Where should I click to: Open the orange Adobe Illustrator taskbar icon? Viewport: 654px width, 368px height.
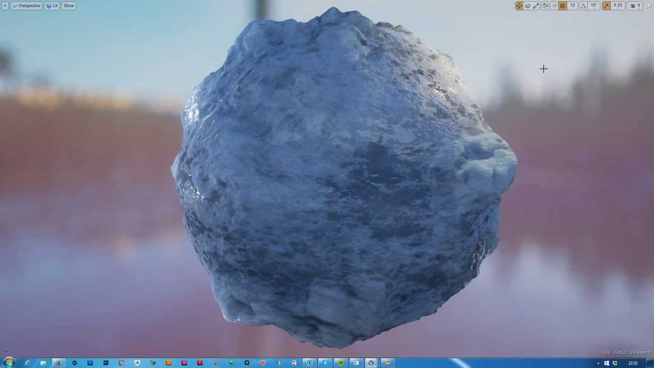click(x=169, y=363)
